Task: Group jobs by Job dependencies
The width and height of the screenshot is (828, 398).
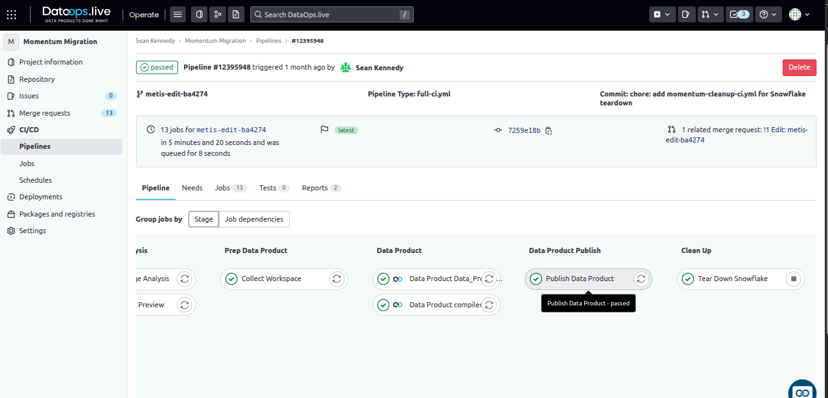Action: coord(254,219)
